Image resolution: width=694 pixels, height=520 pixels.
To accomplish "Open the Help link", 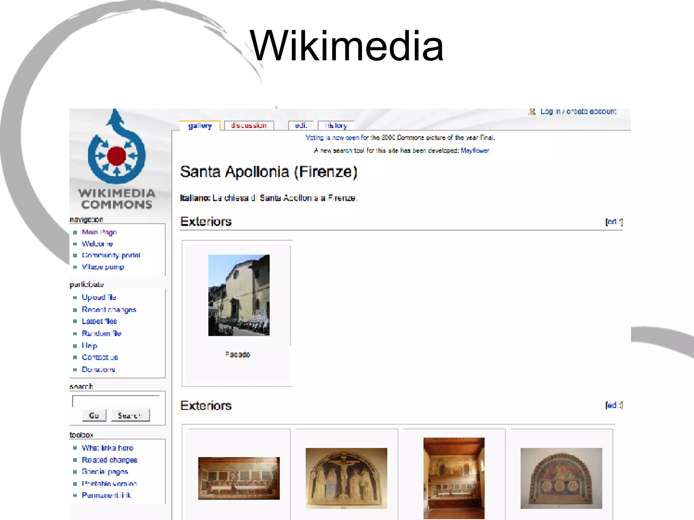I will (89, 346).
